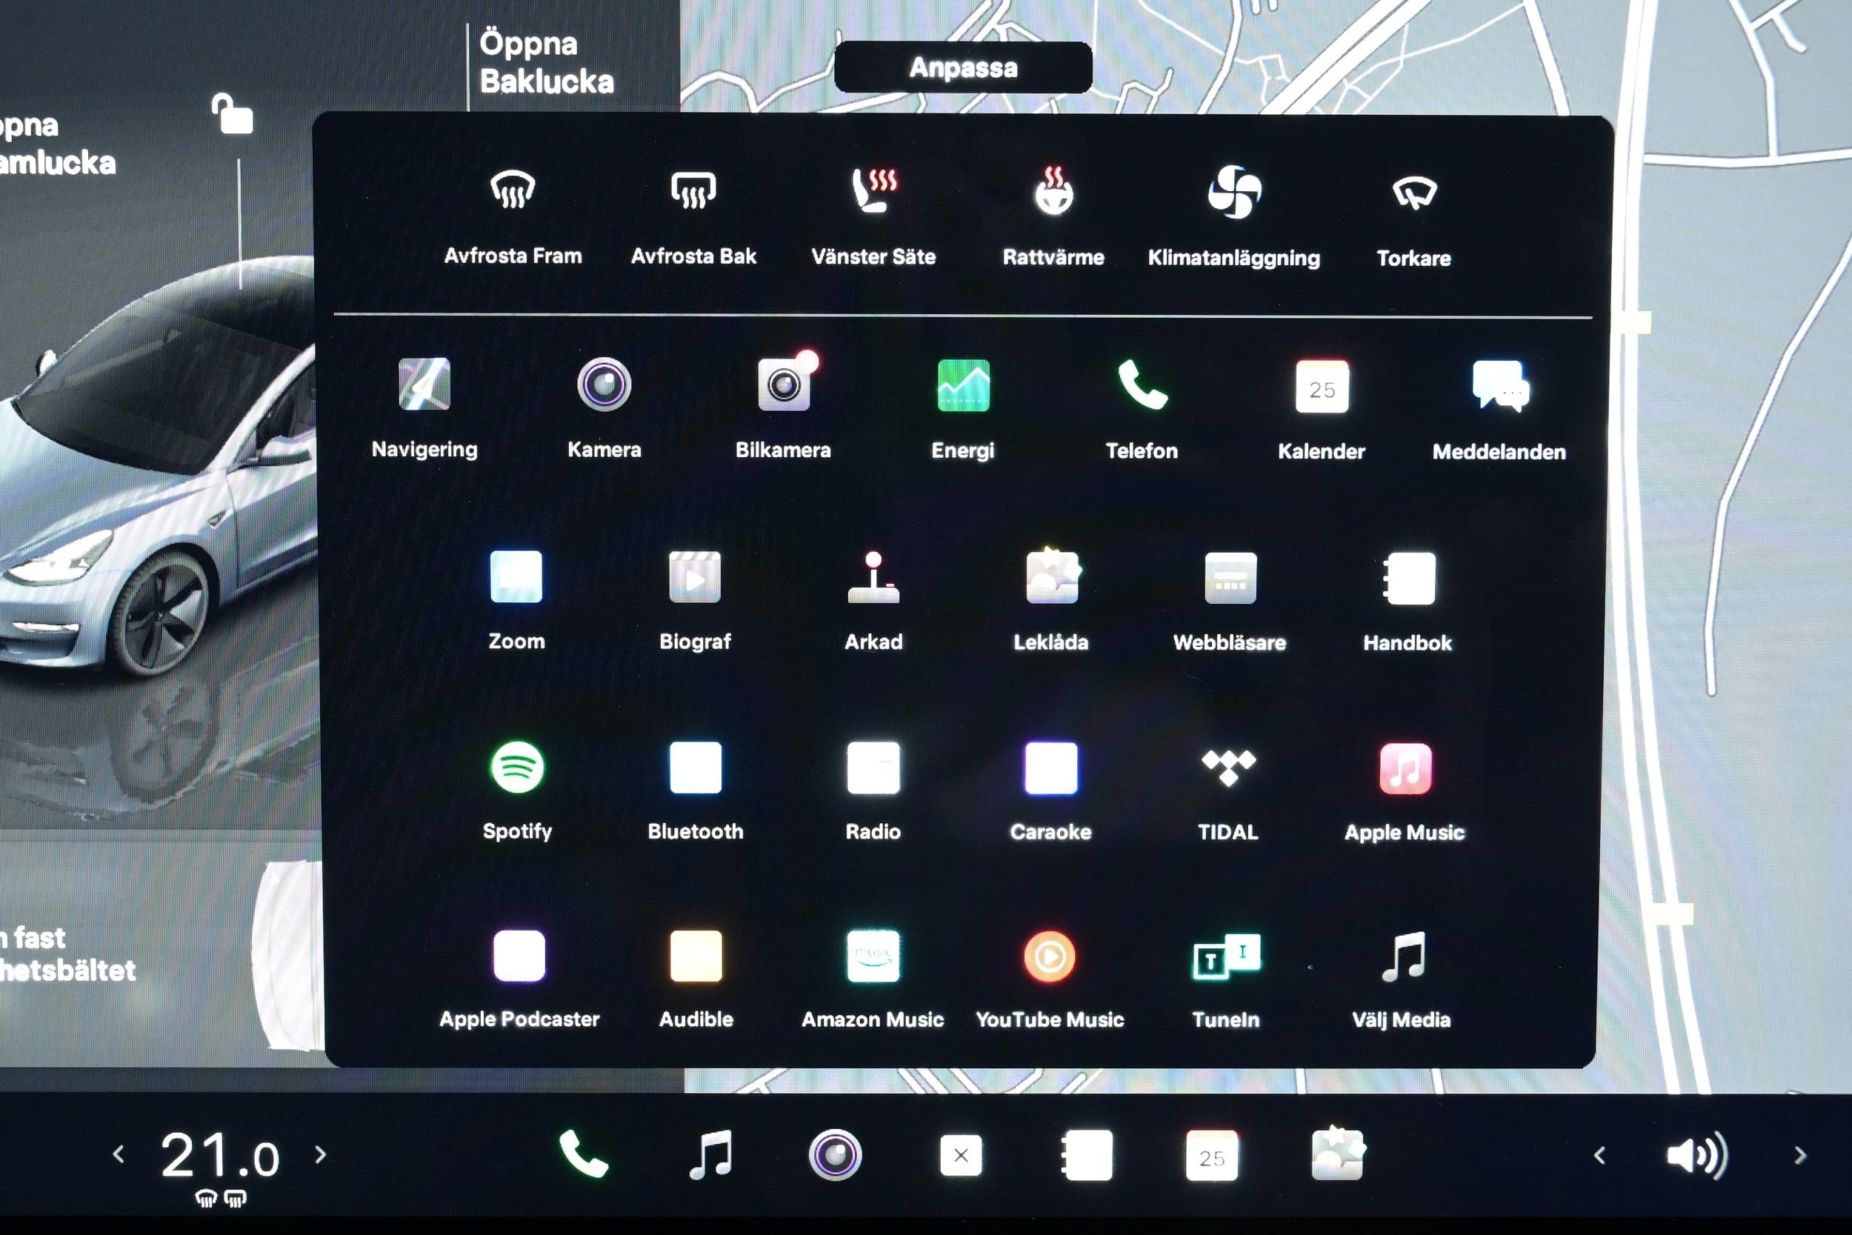Screen dimensions: 1852x1235
Task: Open the Meddelanden messages app
Action: 1499,410
